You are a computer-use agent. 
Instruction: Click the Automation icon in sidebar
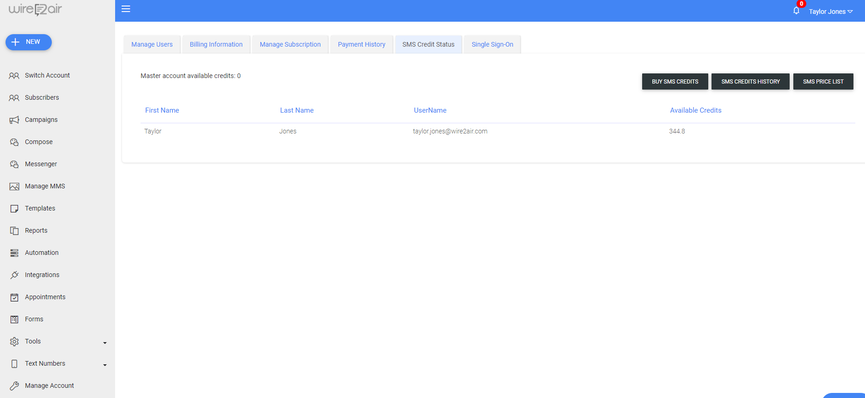(14, 253)
